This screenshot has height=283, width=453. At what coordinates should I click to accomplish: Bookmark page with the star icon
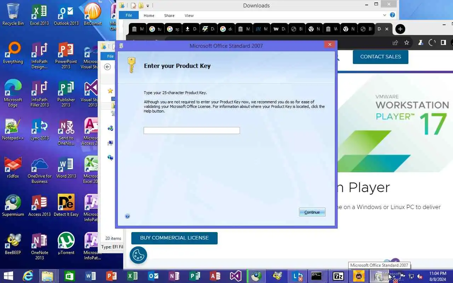click(x=406, y=42)
